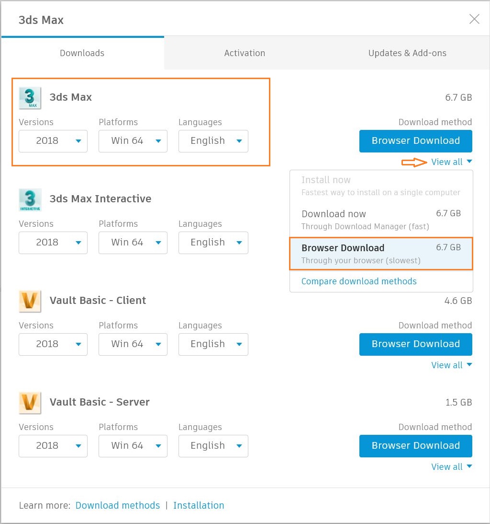This screenshot has height=524, width=490.
Task: Click the 3ds Max product icon
Action: pos(30,98)
